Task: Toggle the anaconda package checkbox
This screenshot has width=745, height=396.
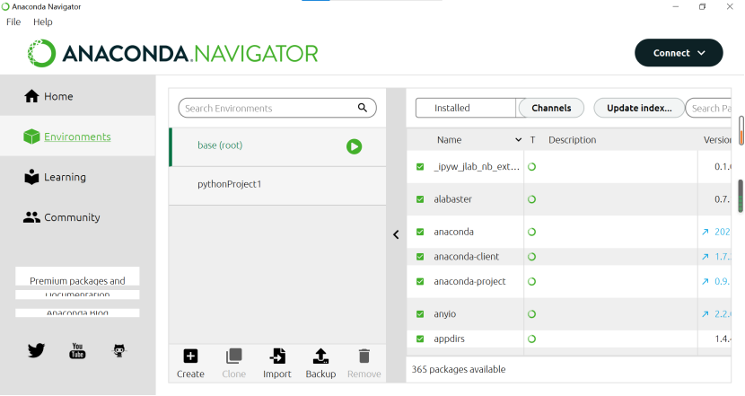Action: pos(420,232)
